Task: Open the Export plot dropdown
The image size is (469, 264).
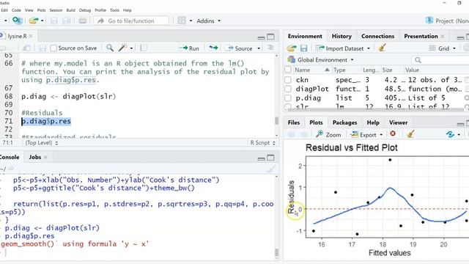Action: [366, 134]
